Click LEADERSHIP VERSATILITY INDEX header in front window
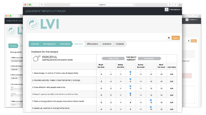This screenshot has height=115, width=206. tap(45, 11)
